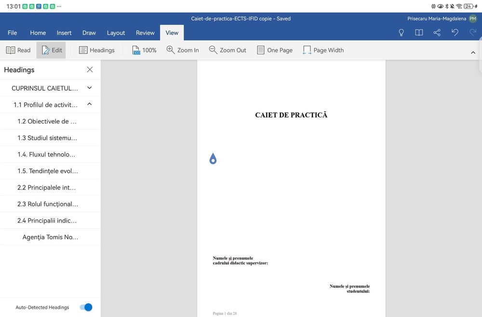Toggle the Auto-Detected Headings switch

tap(86, 307)
